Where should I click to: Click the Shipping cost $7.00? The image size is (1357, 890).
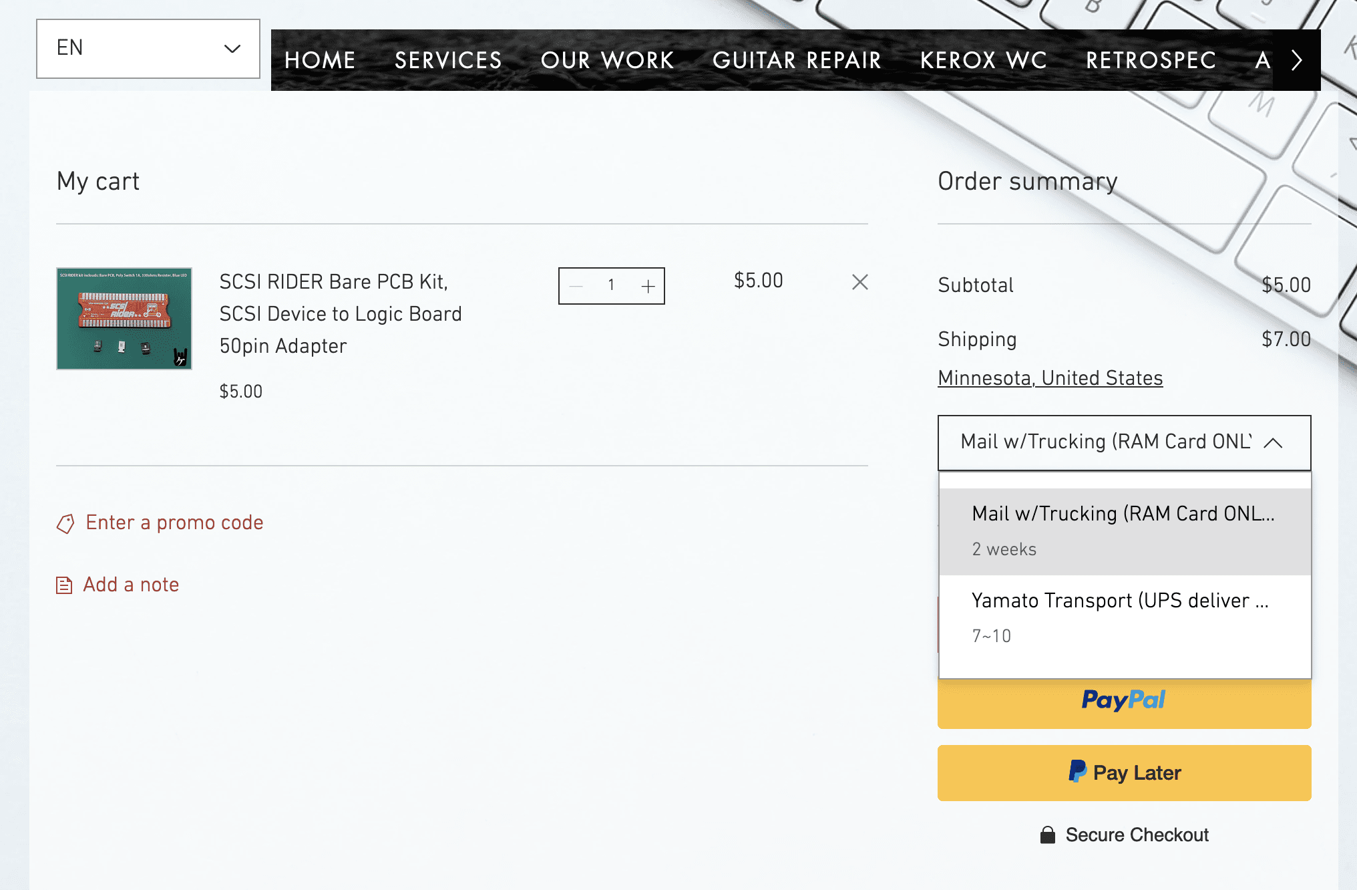point(1286,339)
